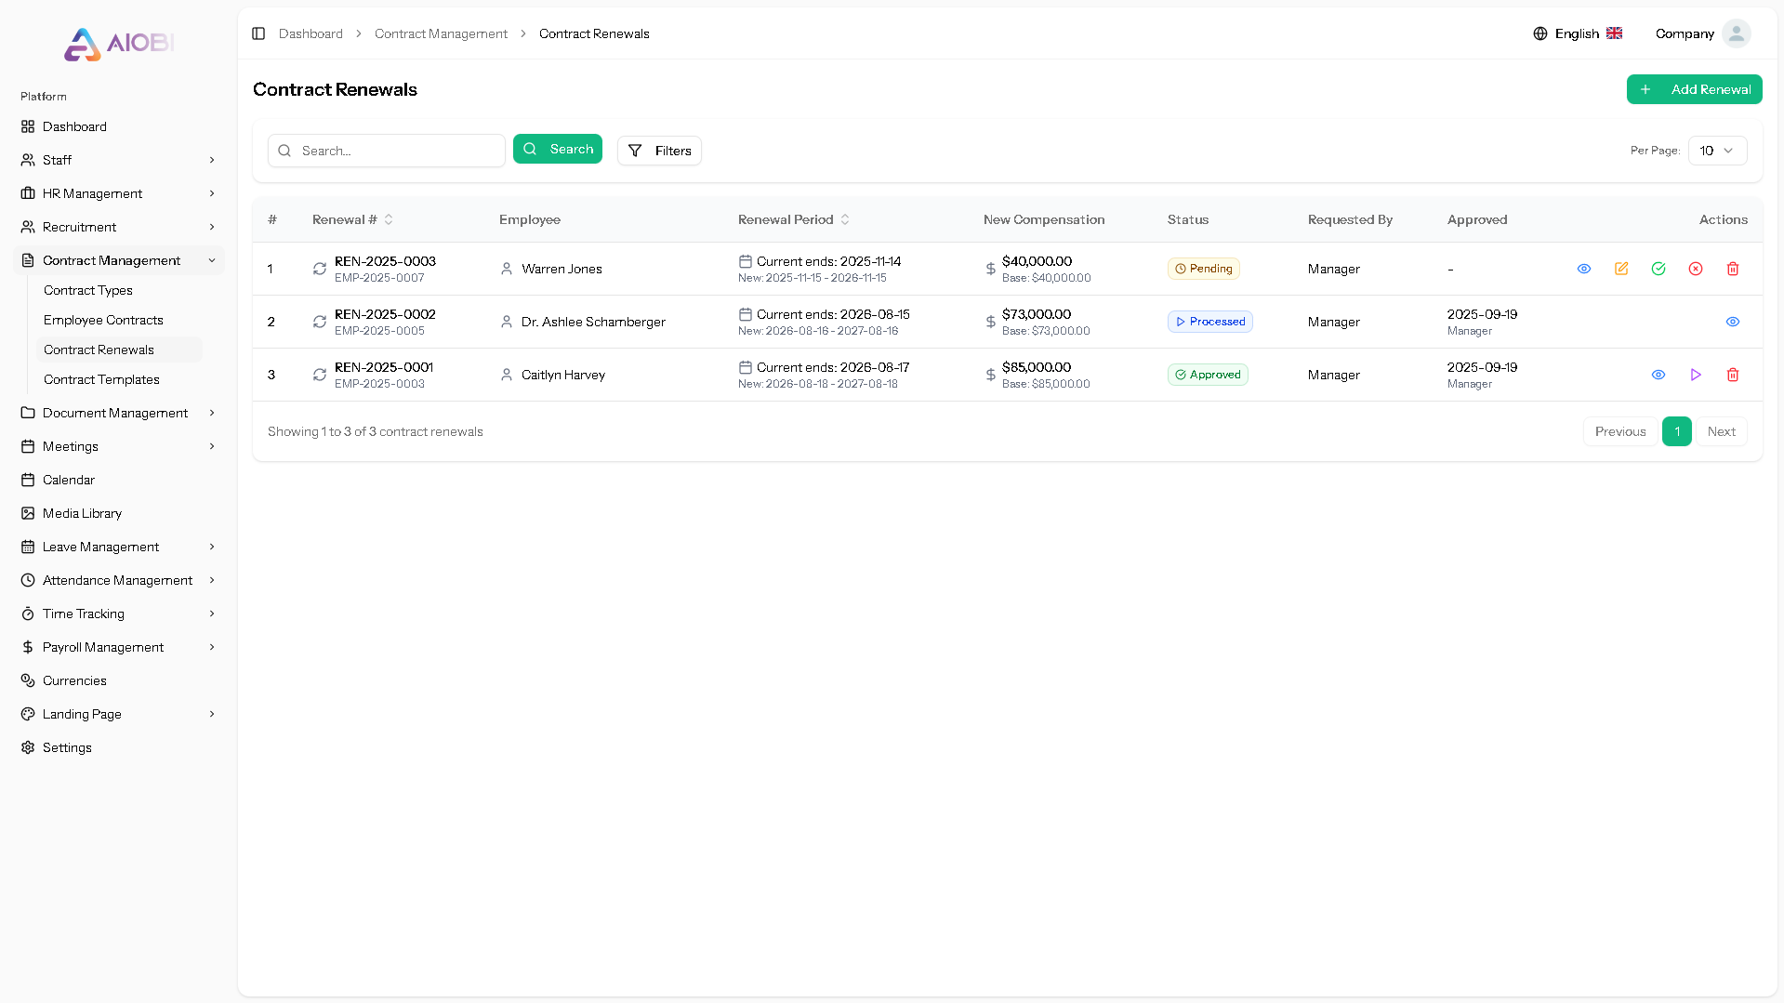View the Dr. Ashlee Schamberger renewal details
The height and width of the screenshot is (1003, 1784).
click(x=1732, y=322)
